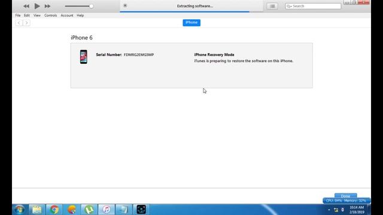Go forward with the right chevron arrow

pyautogui.click(x=26, y=23)
